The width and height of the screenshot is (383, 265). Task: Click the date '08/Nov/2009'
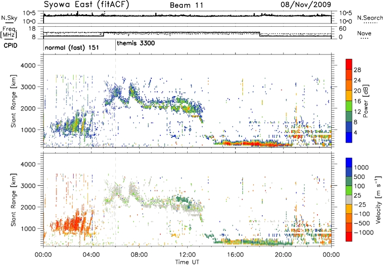click(x=306, y=4)
